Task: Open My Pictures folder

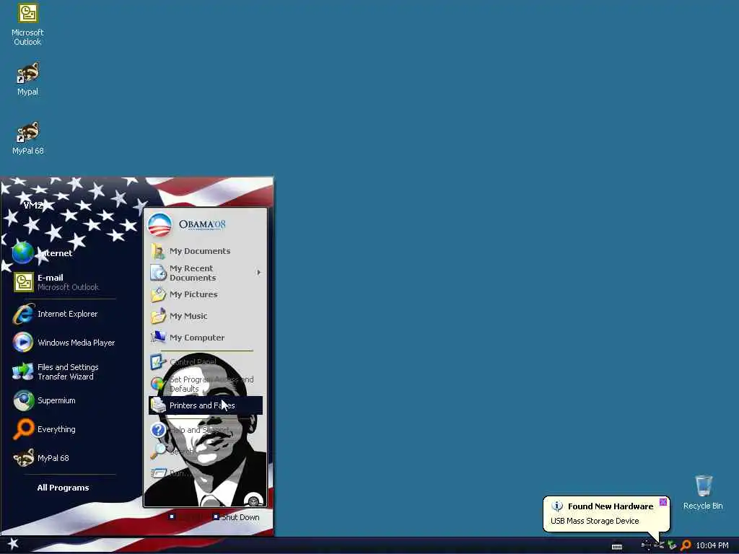Action: [x=206, y=294]
